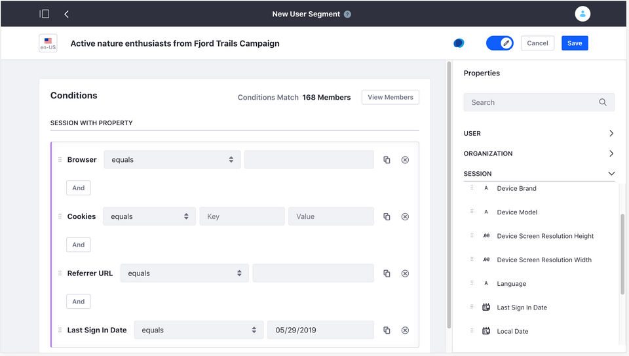Image resolution: width=629 pixels, height=356 pixels.
Task: Toggle the edit mode pencil switch
Action: tap(499, 43)
